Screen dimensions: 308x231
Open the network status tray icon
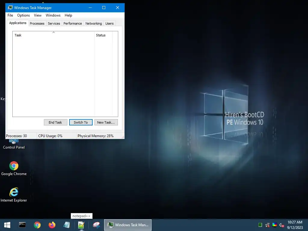click(267, 225)
